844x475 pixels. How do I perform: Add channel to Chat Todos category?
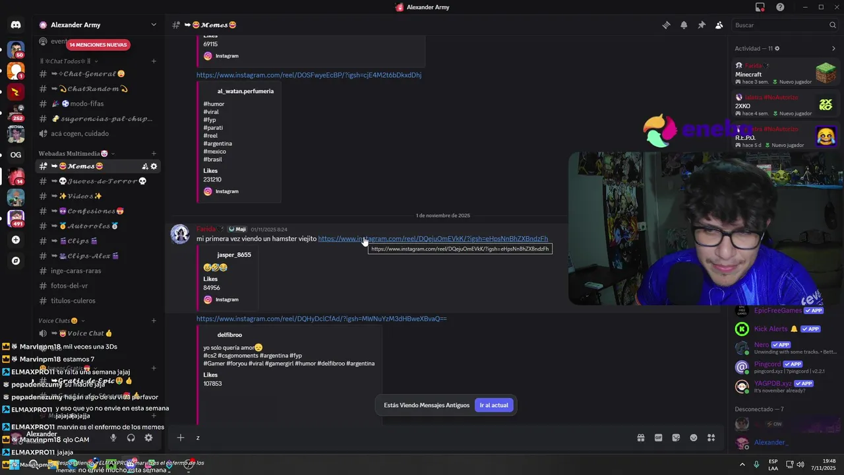point(154,61)
